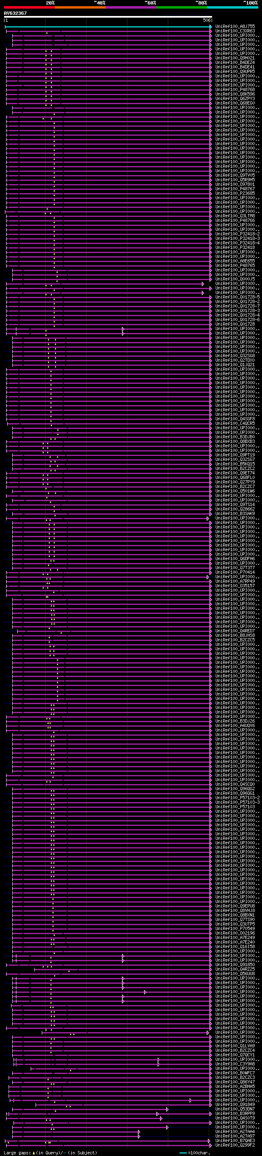
Task: Select hit UniRef100_Q8K596
Action: [235, 94]
